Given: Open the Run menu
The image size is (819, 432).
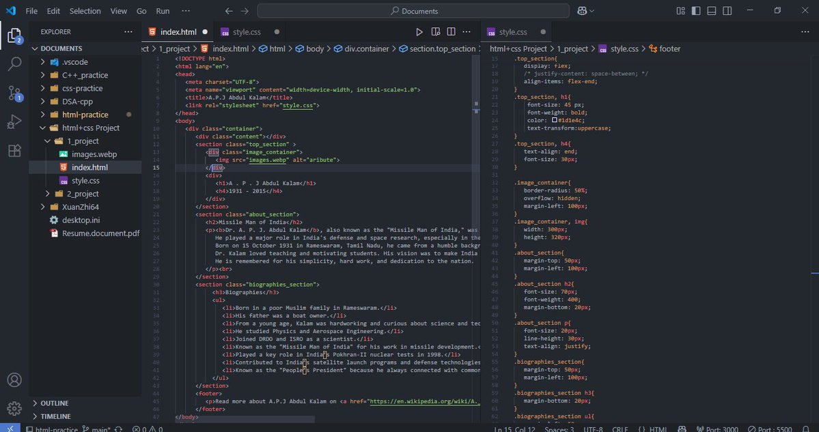Looking at the screenshot, I should (163, 11).
